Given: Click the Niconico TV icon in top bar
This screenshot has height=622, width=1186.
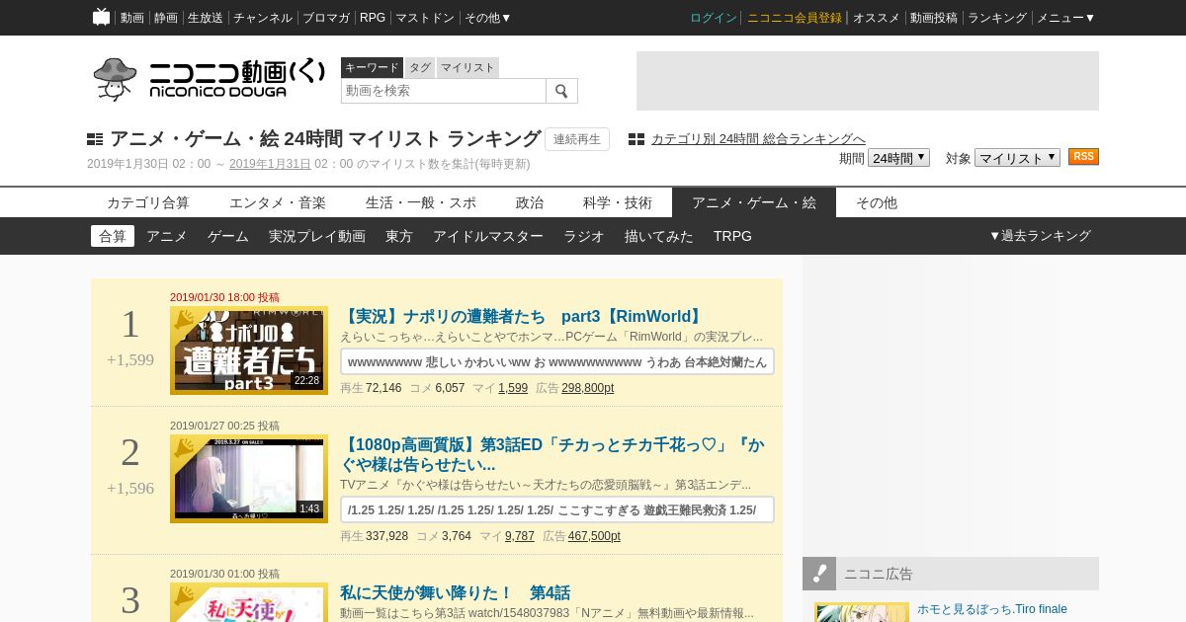Looking at the screenshot, I should point(101,17).
